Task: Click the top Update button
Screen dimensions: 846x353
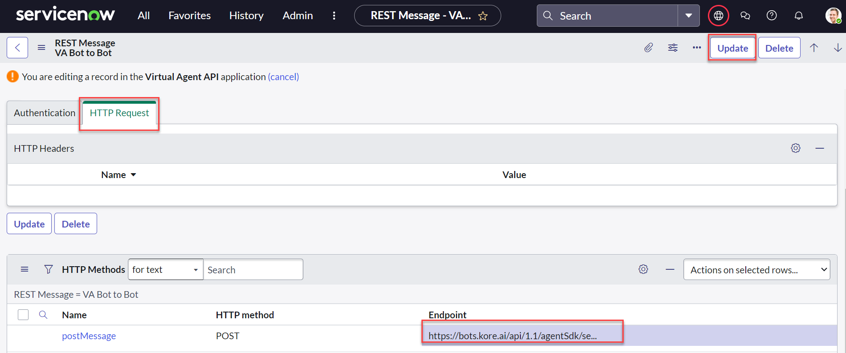Action: click(732, 48)
